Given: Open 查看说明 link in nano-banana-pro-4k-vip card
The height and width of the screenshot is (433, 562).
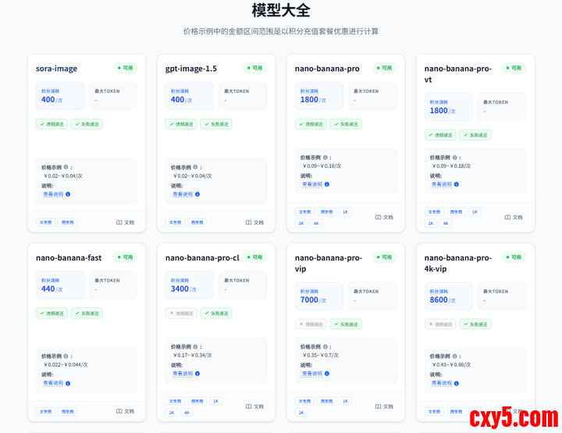Looking at the screenshot, I should [x=442, y=383].
